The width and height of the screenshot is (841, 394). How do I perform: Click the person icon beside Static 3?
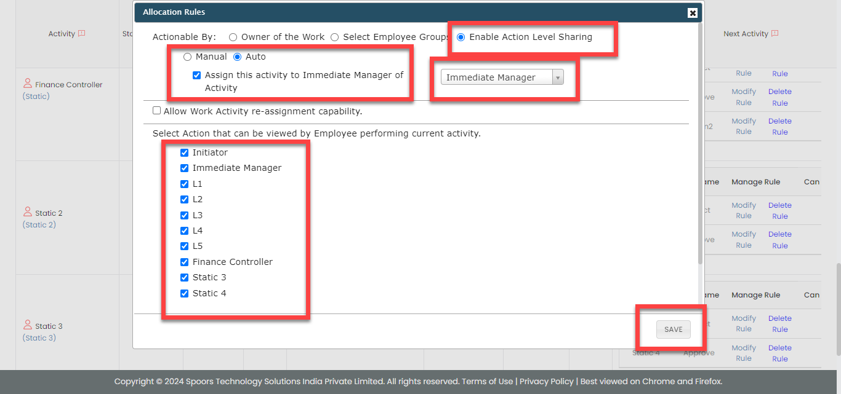[x=28, y=325]
